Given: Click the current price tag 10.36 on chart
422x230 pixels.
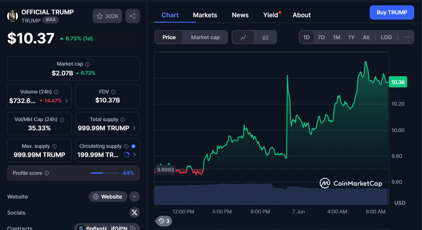Looking at the screenshot, I should pyautogui.click(x=398, y=82).
